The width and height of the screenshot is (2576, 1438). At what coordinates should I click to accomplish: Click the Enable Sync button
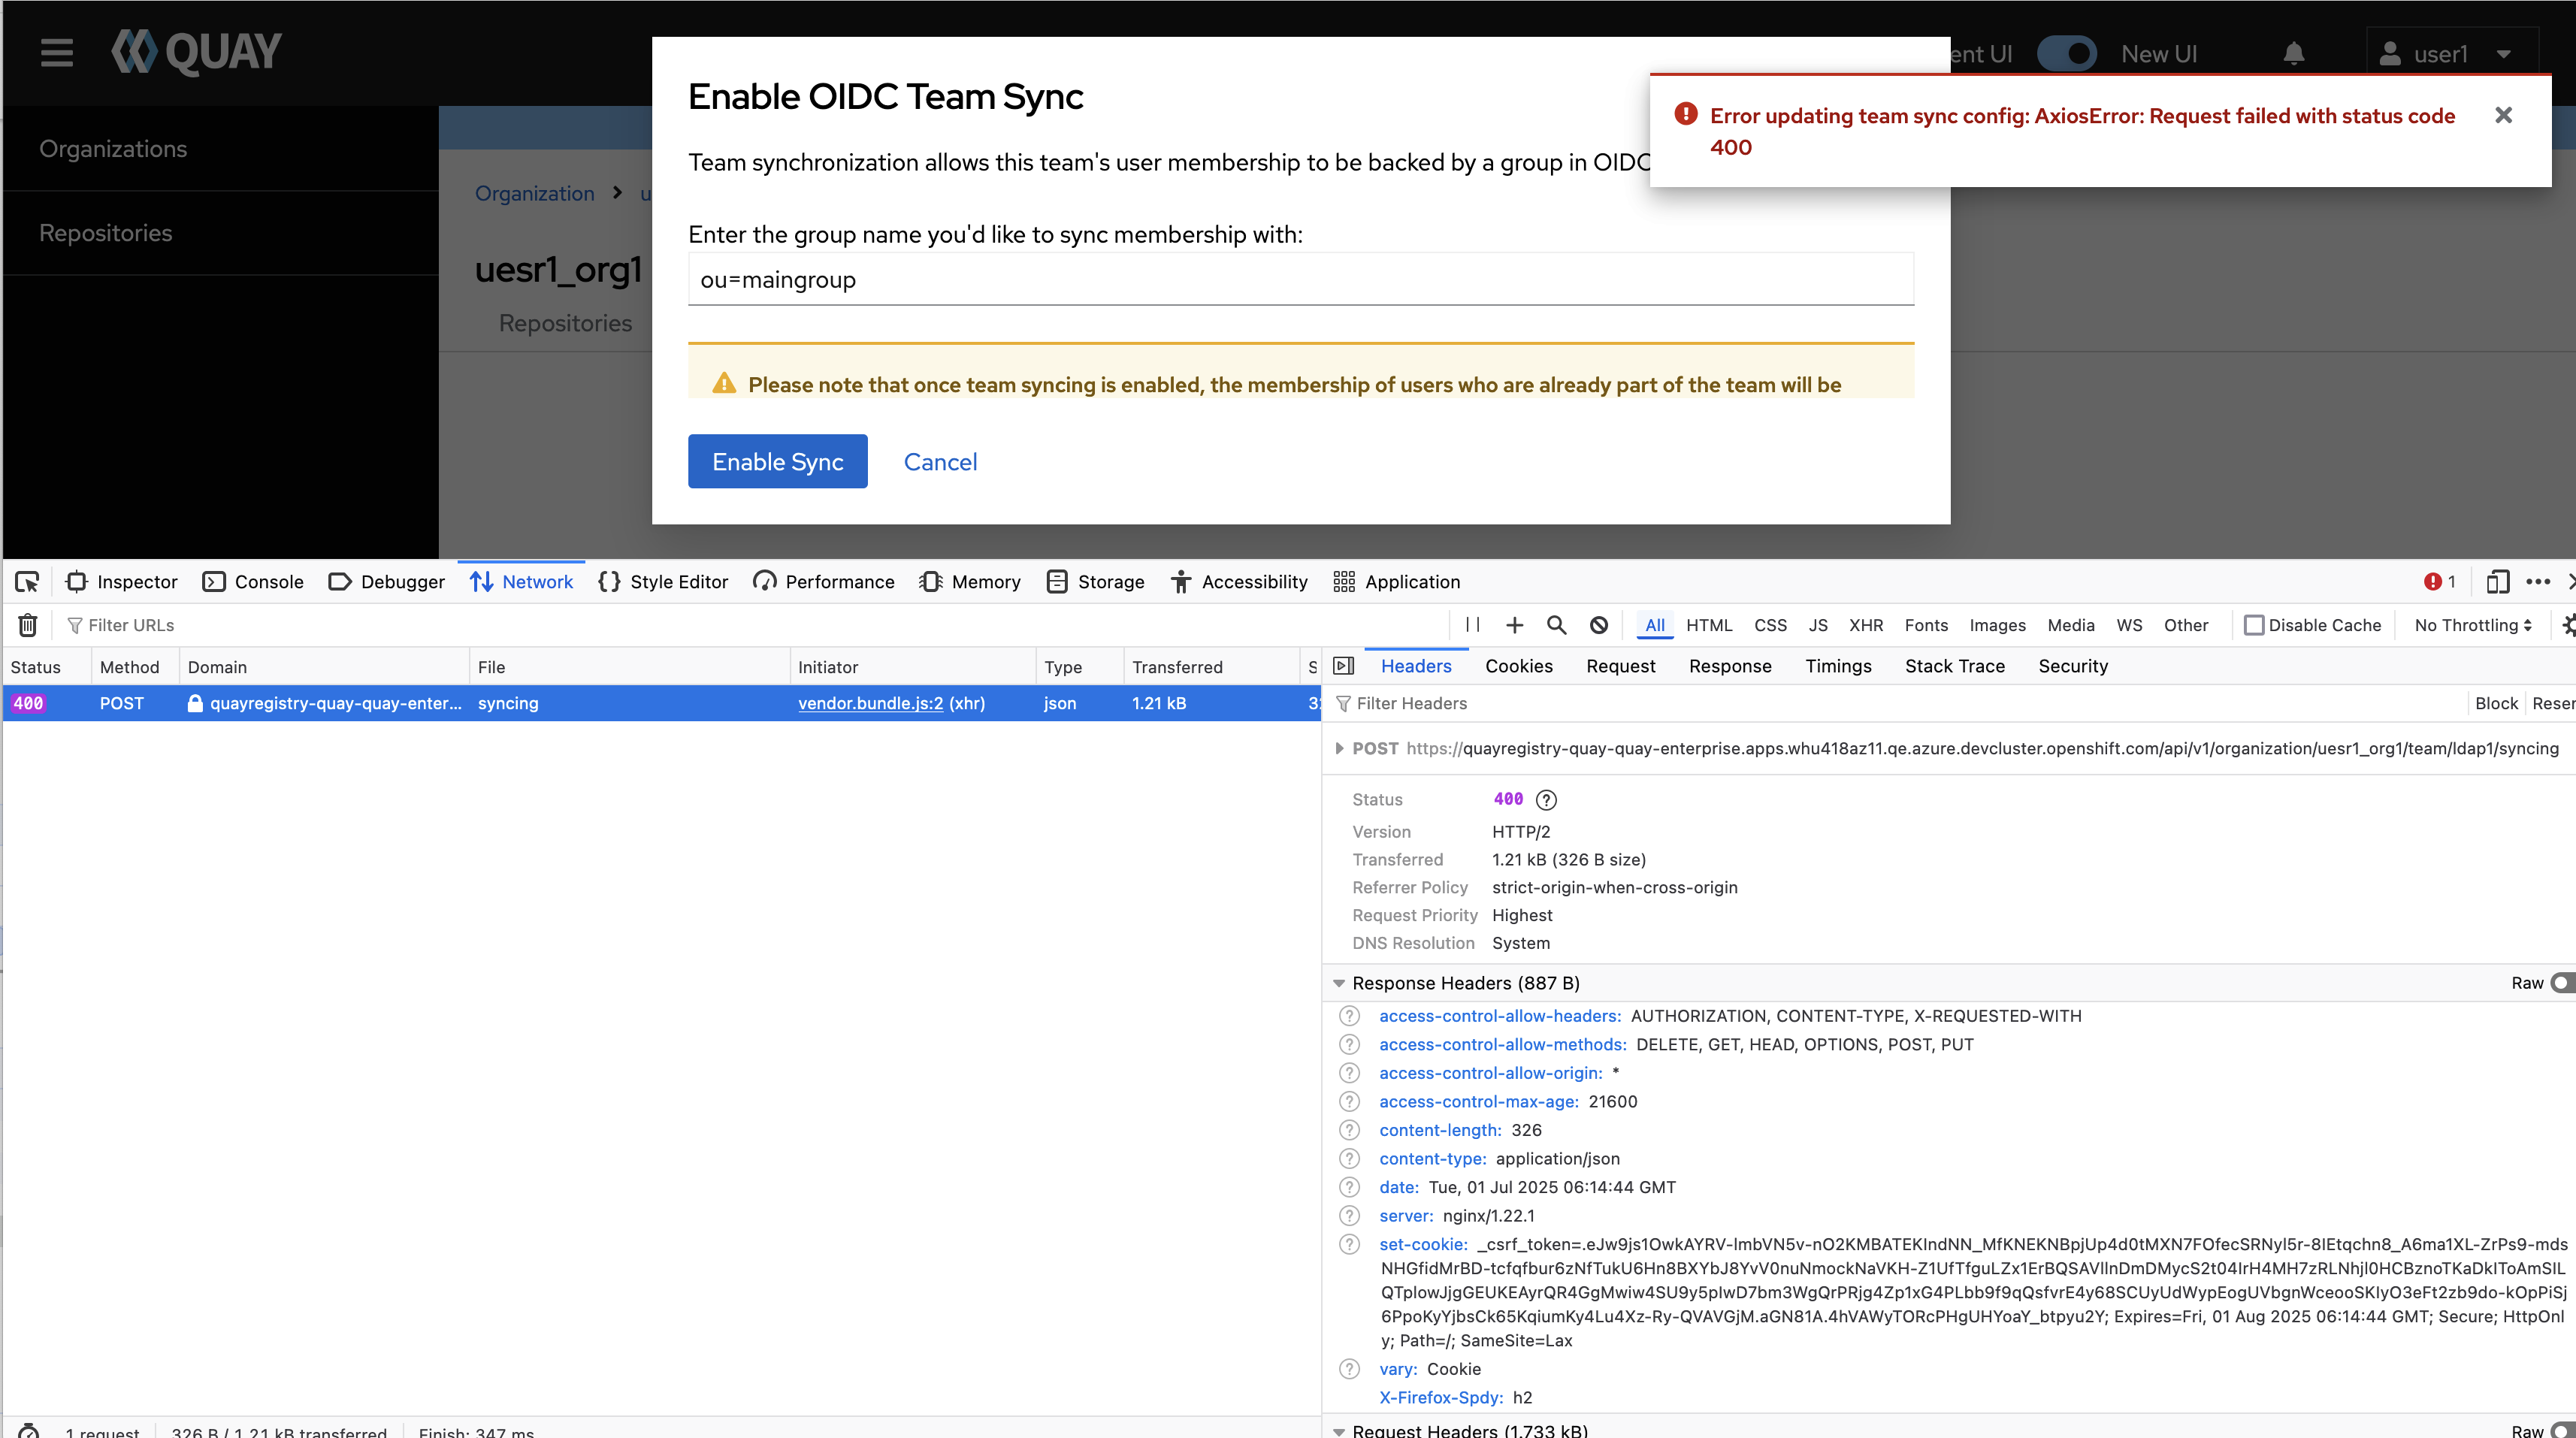click(777, 461)
